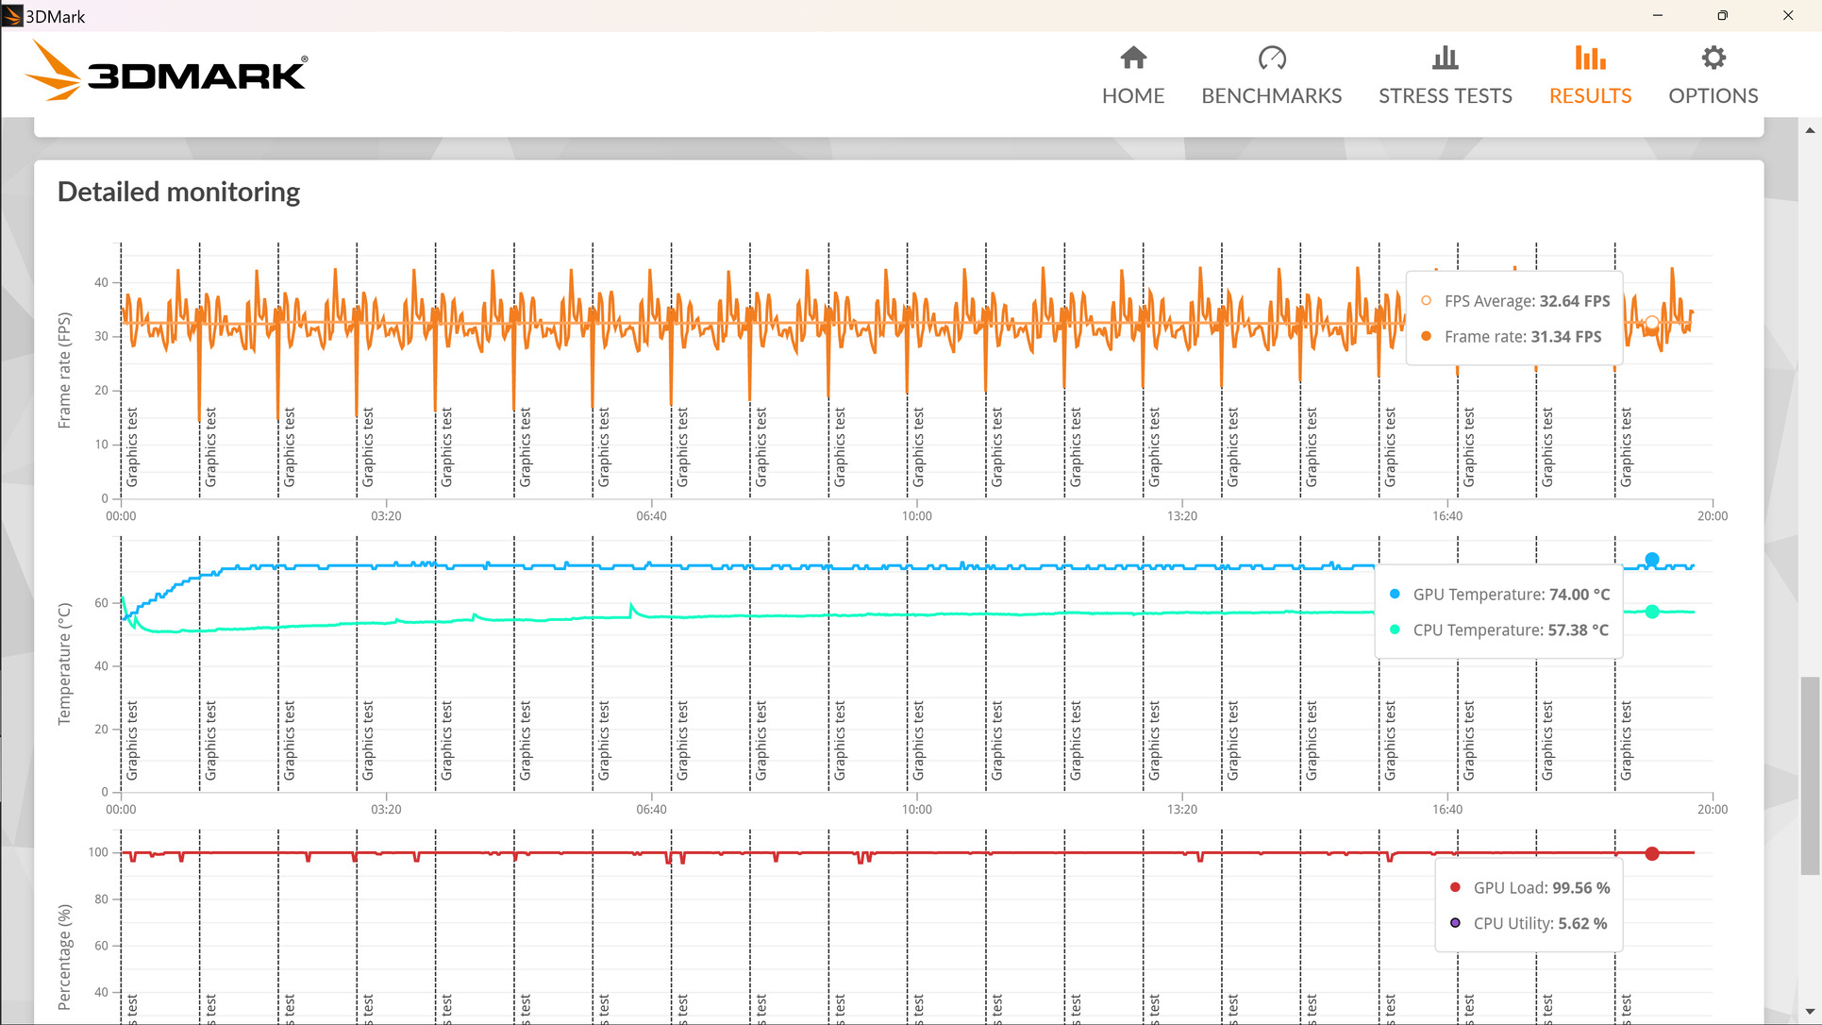1822x1025 pixels.
Task: Open the HOME tab label
Action: pyautogui.click(x=1133, y=96)
